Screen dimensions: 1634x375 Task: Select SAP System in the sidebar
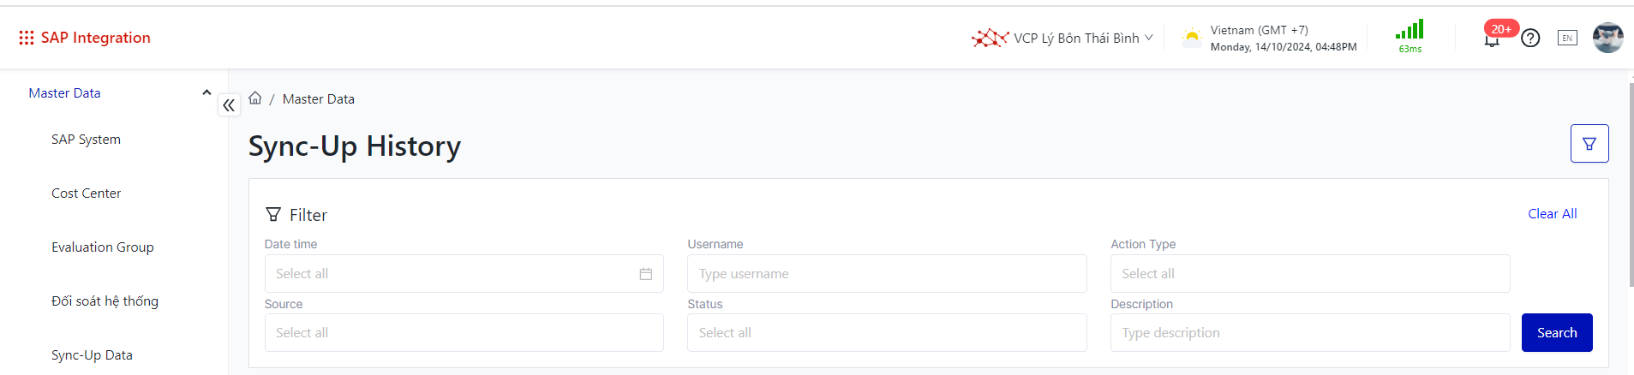pos(86,140)
